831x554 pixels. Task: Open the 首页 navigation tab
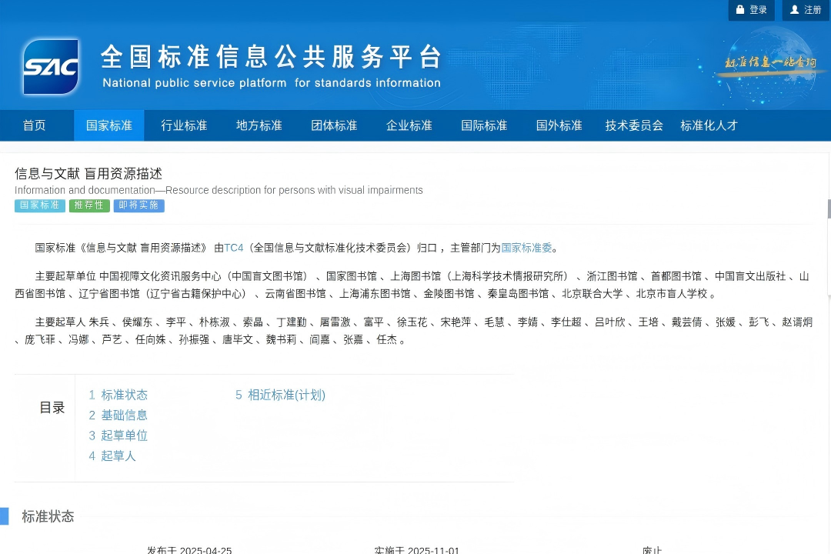tap(34, 125)
